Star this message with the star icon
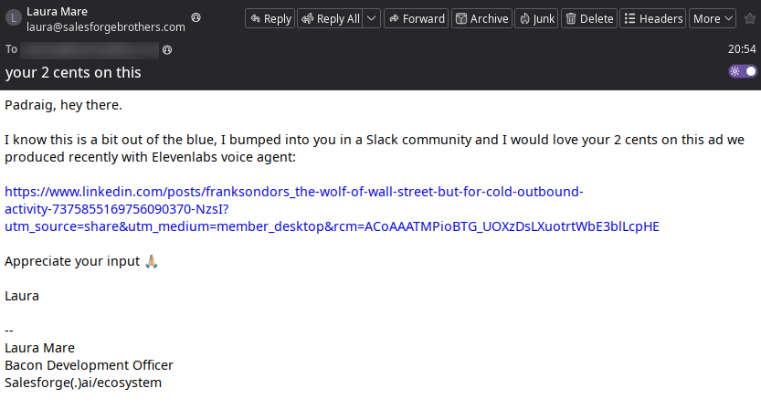Viewport: 761px width, 420px height. coord(751,17)
